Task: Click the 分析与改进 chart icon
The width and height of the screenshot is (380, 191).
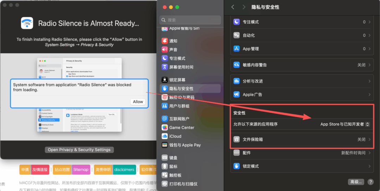Action: [x=236, y=81]
